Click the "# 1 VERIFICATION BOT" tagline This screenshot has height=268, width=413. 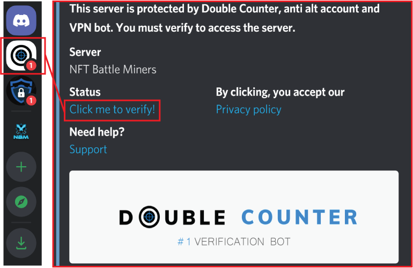(x=234, y=242)
